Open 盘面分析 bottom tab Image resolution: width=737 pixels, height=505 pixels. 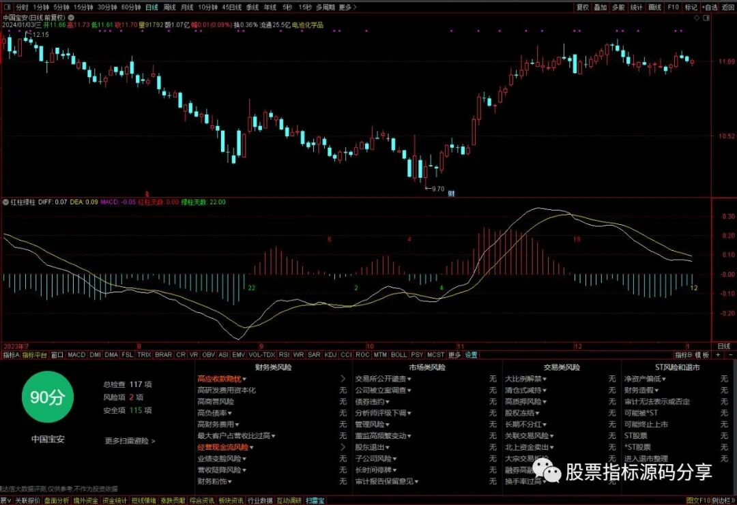coord(57,501)
